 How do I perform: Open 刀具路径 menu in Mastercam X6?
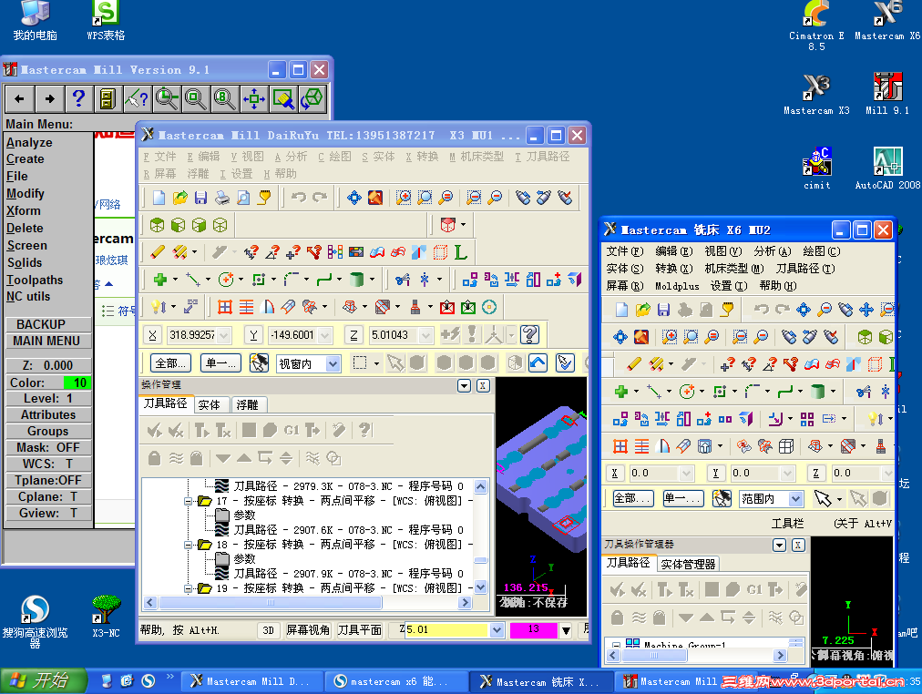(x=805, y=268)
